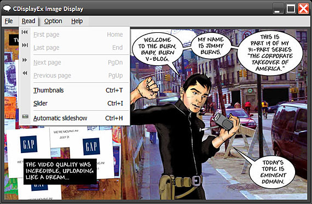
Task: Click the automatic slideshow picture icon
Action: pos(25,116)
